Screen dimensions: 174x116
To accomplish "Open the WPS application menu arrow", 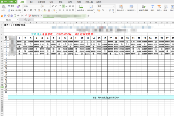I will pos(15,2).
